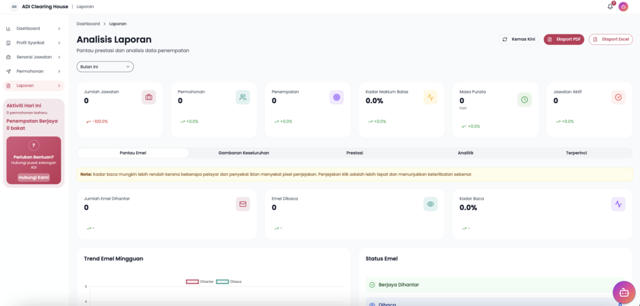Screen dimensions: 640x306
Task: Click the Jumlah Jawatan briefcase icon
Action: pos(149,97)
